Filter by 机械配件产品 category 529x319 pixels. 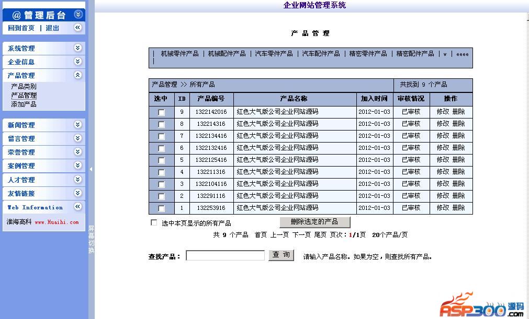pos(227,53)
